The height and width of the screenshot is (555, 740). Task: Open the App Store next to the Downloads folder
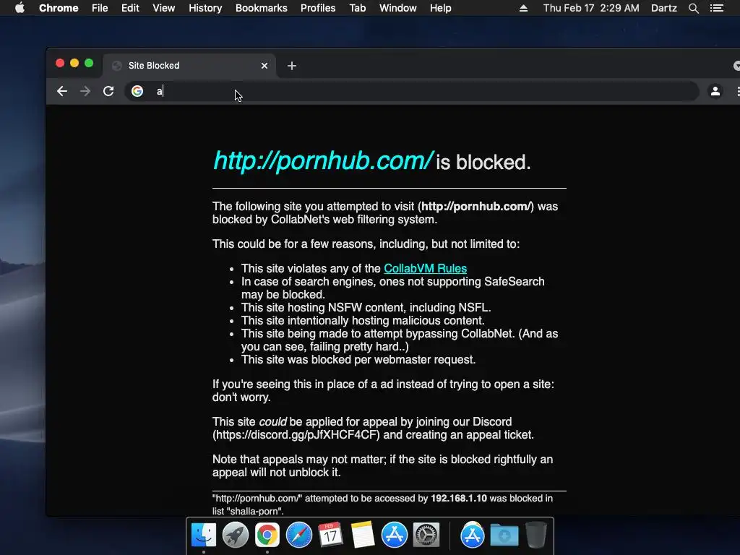473,535
